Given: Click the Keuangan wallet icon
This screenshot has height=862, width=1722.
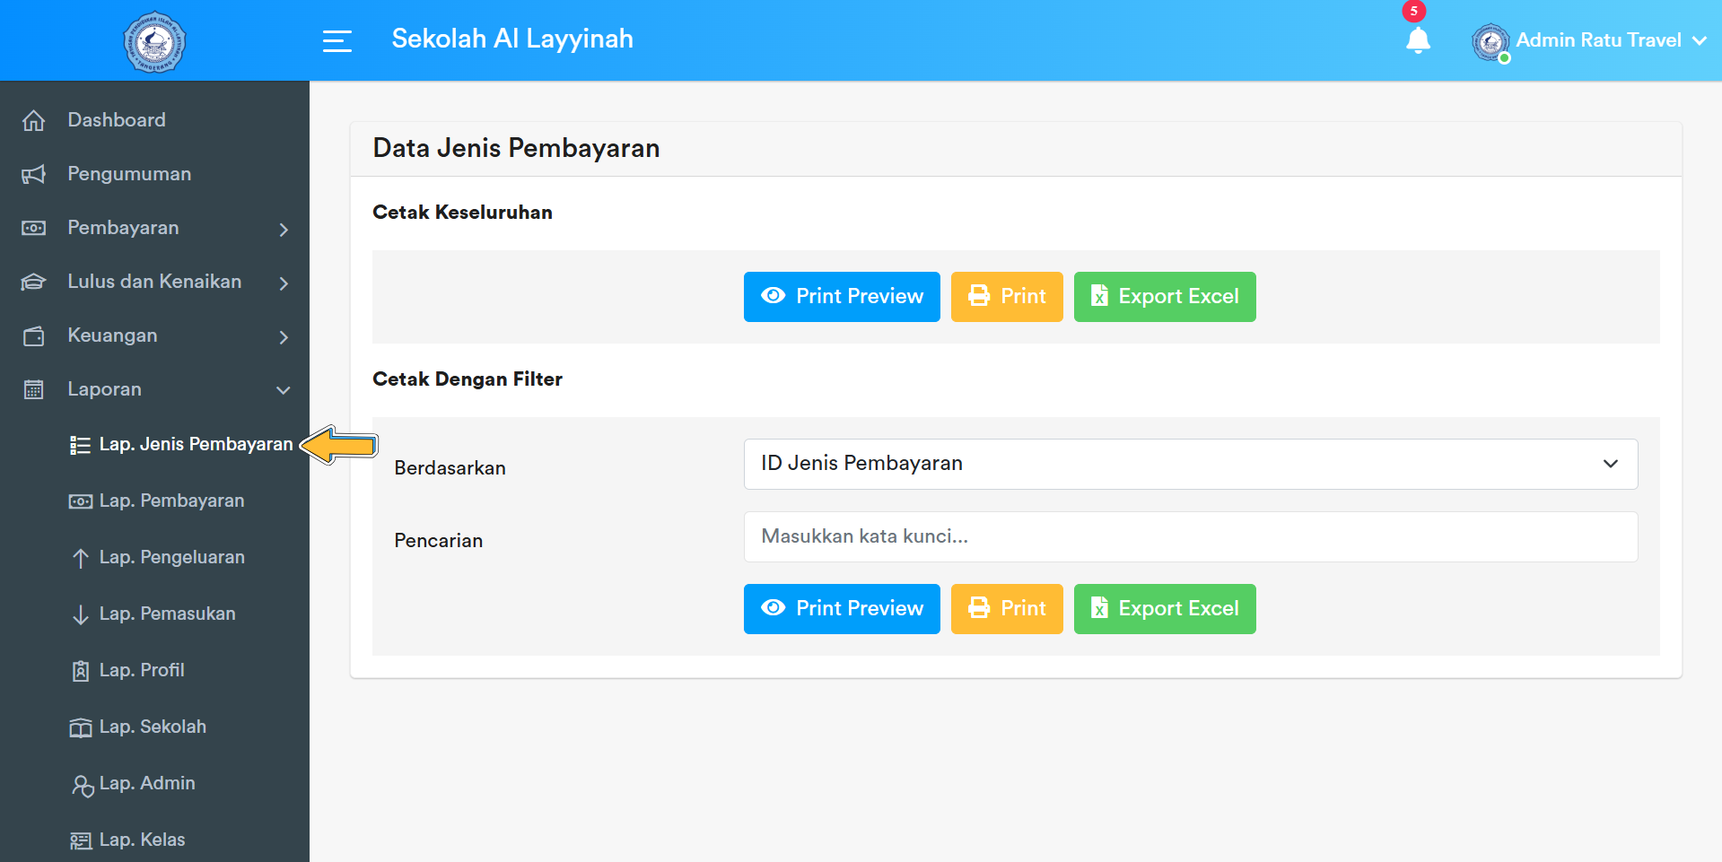Looking at the screenshot, I should 33,335.
